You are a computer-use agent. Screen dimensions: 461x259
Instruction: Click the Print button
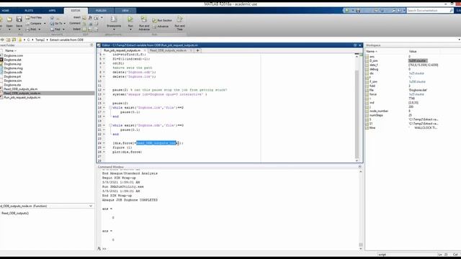[x=31, y=29]
